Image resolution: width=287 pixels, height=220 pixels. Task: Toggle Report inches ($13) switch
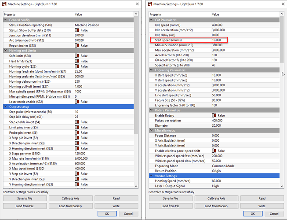77,45
